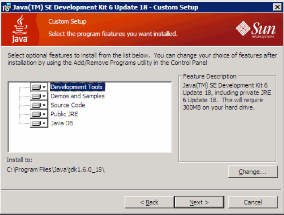Open the Java DB feature dropdown

pyautogui.click(x=39, y=123)
